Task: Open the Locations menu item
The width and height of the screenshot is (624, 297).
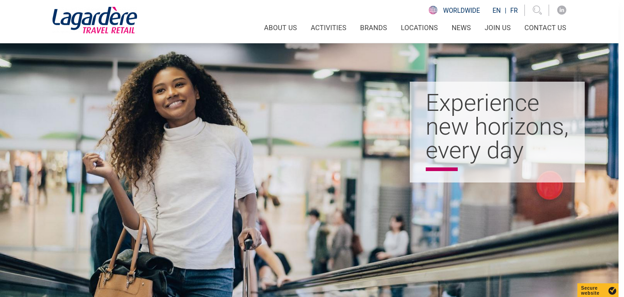Action: coord(419,28)
